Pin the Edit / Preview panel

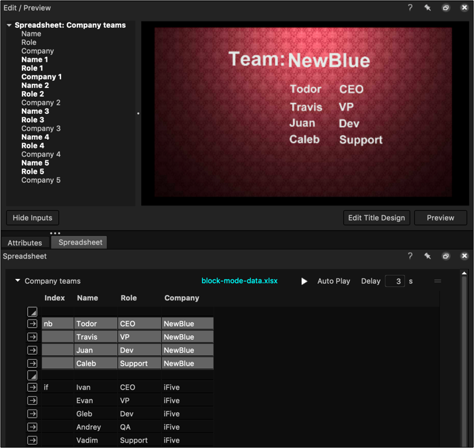pyautogui.click(x=428, y=7)
